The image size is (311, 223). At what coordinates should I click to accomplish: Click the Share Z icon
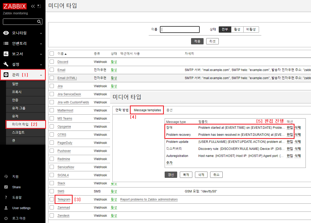click(6, 187)
